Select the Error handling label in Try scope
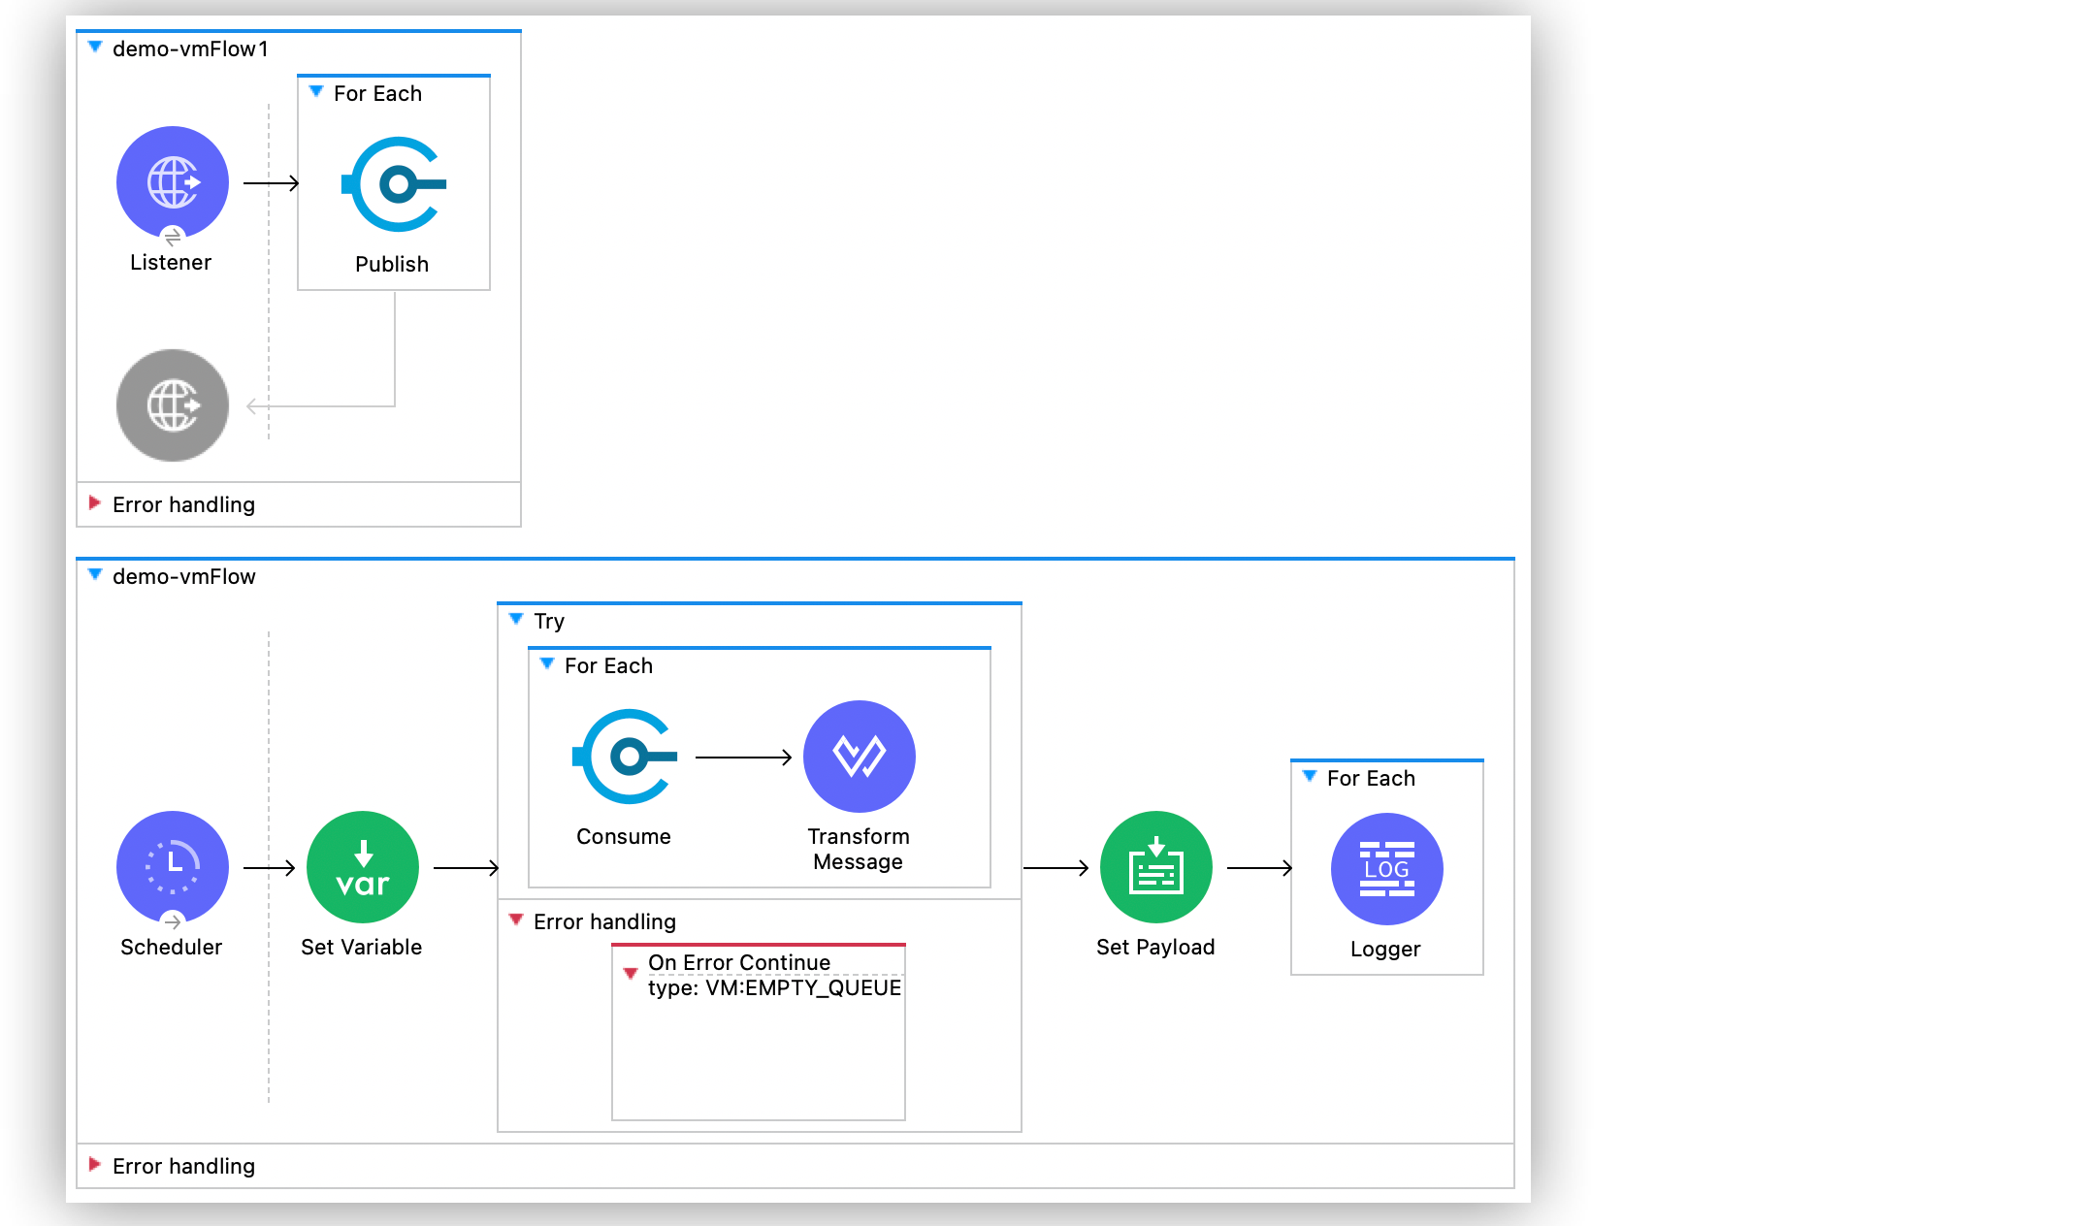The height and width of the screenshot is (1226, 2078). pyautogui.click(x=603, y=920)
